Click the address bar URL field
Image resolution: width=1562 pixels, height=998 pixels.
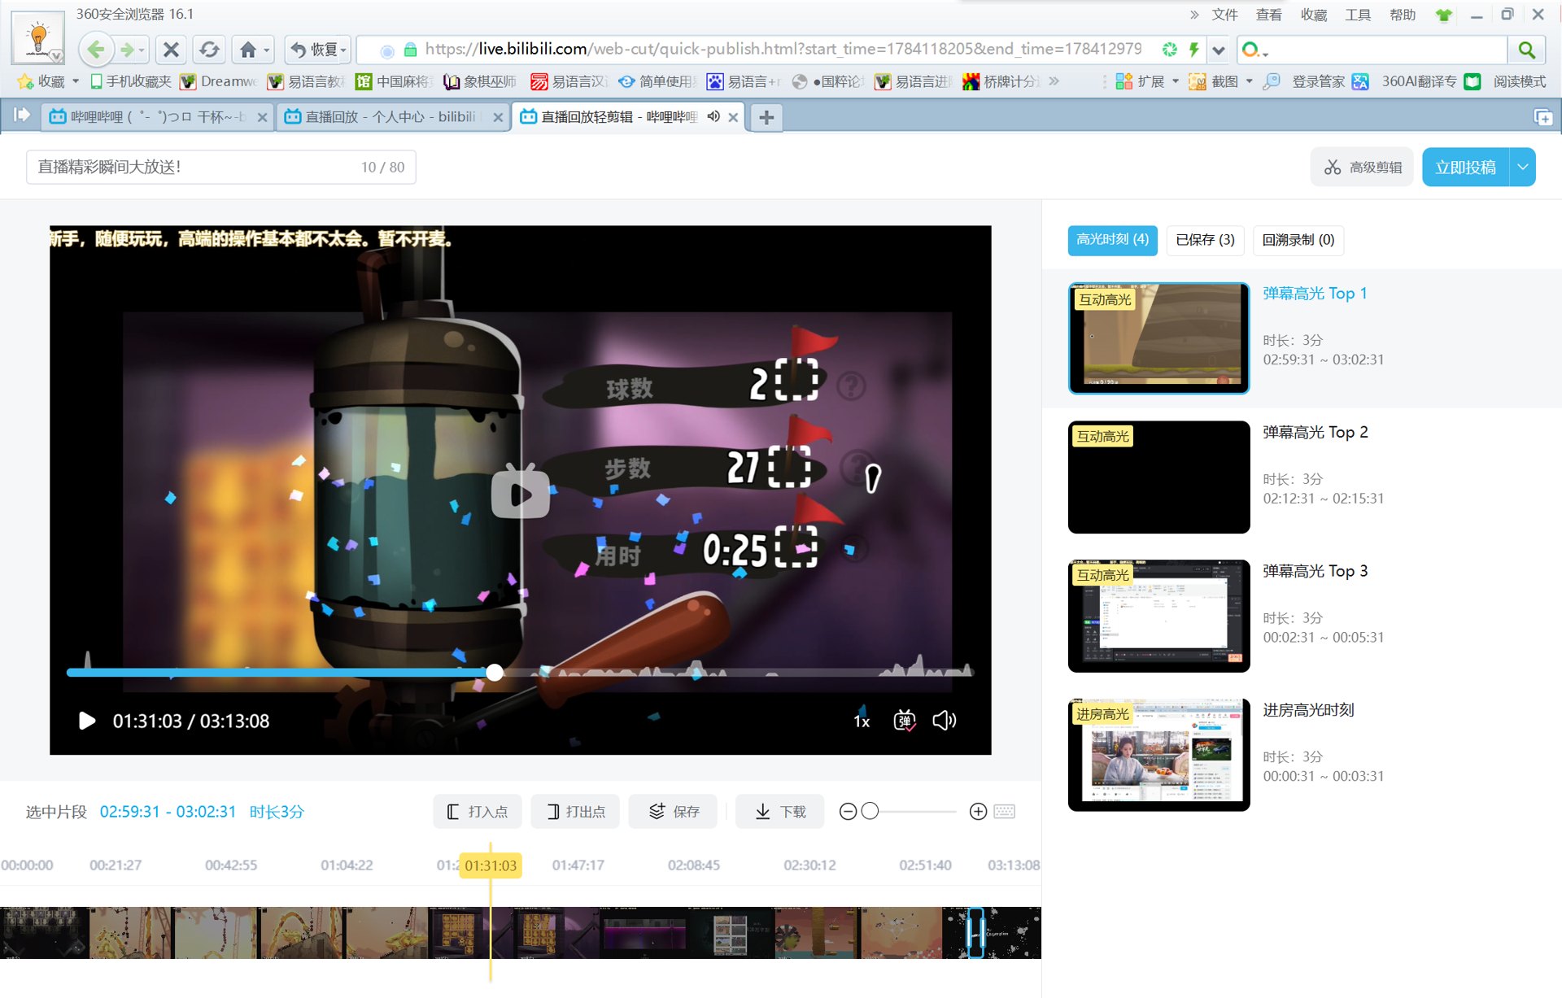[781, 50]
